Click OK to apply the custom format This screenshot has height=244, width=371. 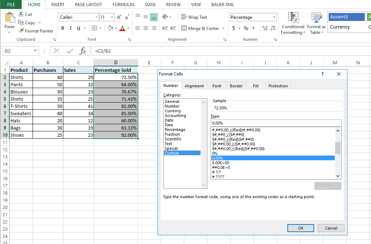coord(300,228)
